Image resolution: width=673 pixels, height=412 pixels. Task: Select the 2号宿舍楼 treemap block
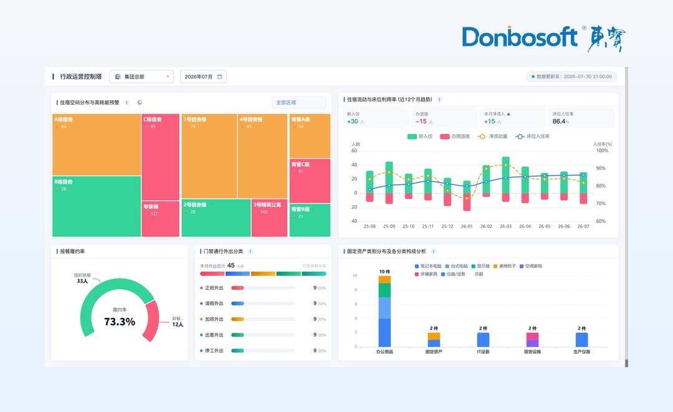click(216, 218)
